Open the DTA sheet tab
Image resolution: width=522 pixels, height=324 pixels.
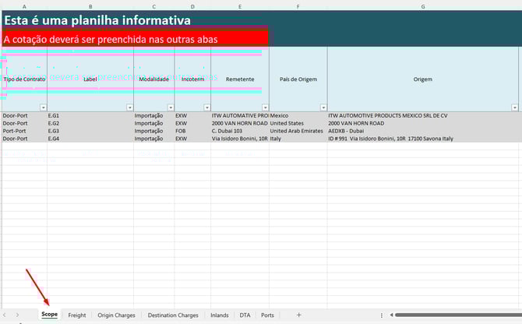[x=245, y=315]
